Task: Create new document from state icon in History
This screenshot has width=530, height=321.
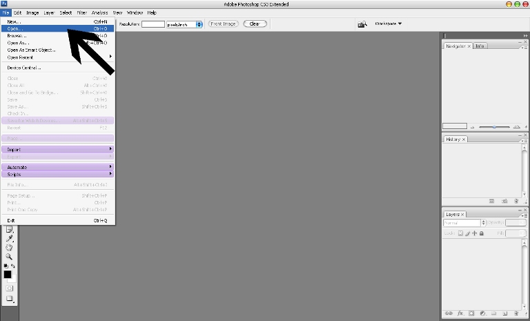Action: tap(492, 201)
